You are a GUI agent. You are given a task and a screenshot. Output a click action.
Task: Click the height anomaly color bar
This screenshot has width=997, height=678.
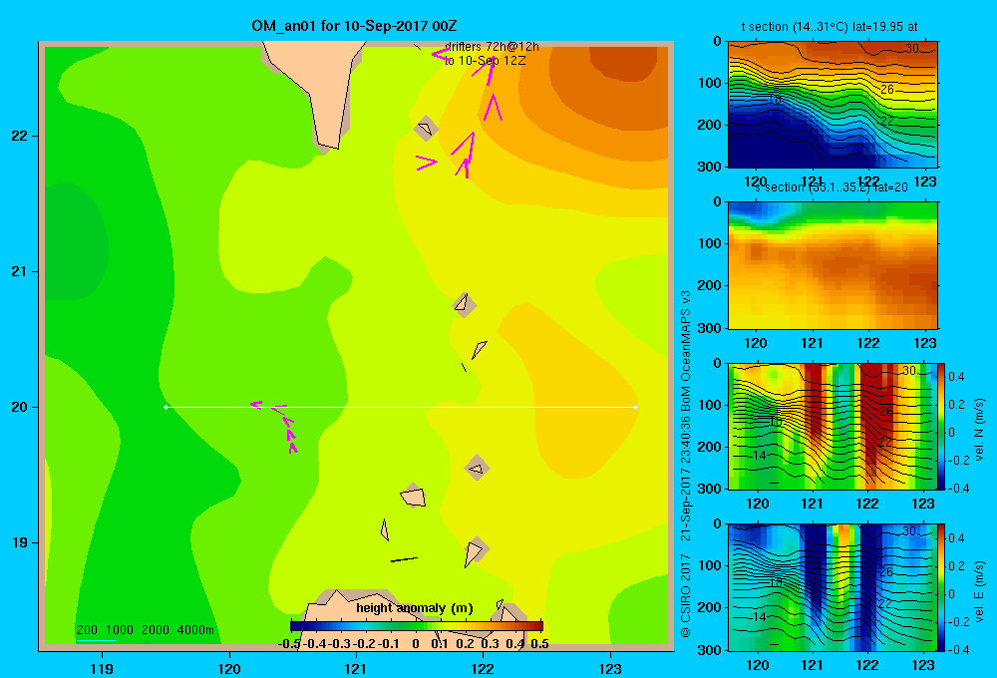(x=417, y=626)
